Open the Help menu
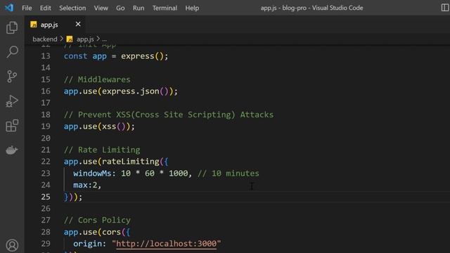The width and height of the screenshot is (450, 253). tap(192, 8)
